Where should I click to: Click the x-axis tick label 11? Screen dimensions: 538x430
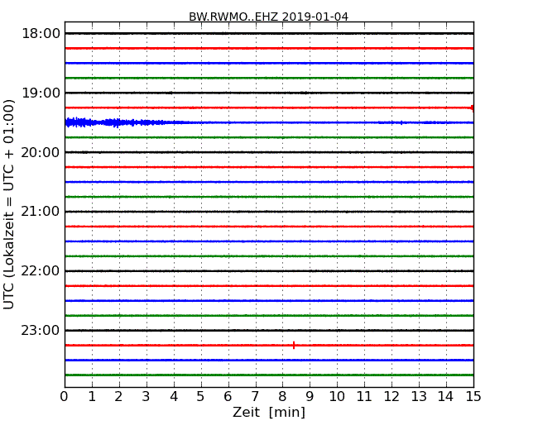[x=364, y=397]
